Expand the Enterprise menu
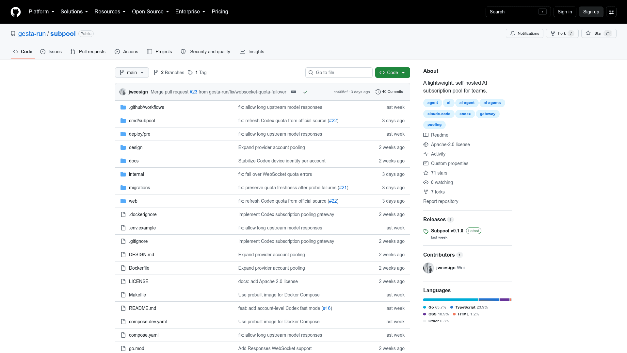This screenshot has width=627, height=353. 190,12
